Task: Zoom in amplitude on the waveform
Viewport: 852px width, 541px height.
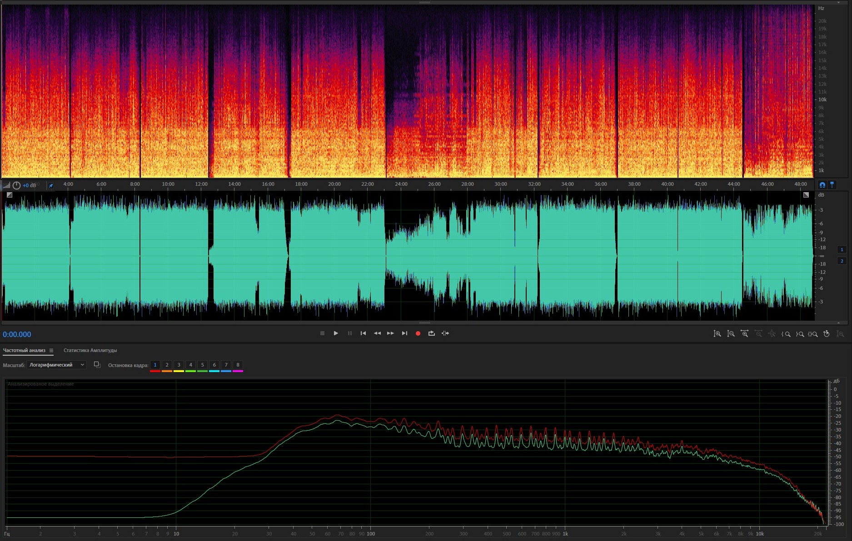Action: 717,334
